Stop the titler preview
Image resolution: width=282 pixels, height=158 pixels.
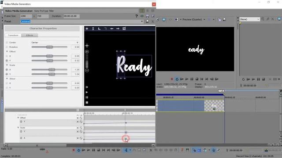coord(87,103)
